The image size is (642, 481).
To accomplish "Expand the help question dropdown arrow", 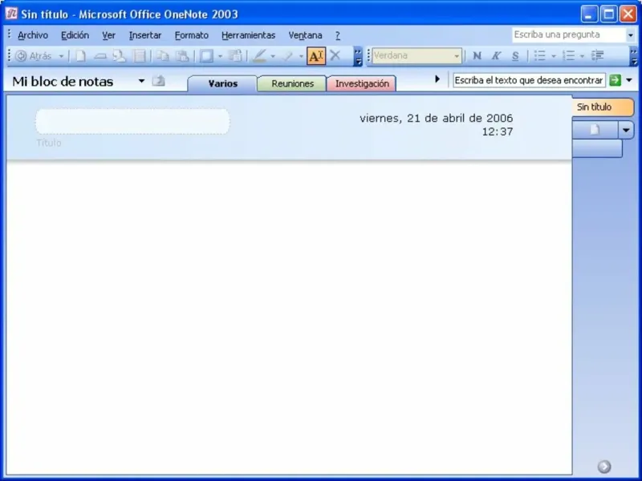I will [x=631, y=35].
